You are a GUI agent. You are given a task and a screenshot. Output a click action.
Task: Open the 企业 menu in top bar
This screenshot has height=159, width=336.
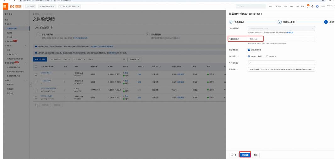(285, 7)
